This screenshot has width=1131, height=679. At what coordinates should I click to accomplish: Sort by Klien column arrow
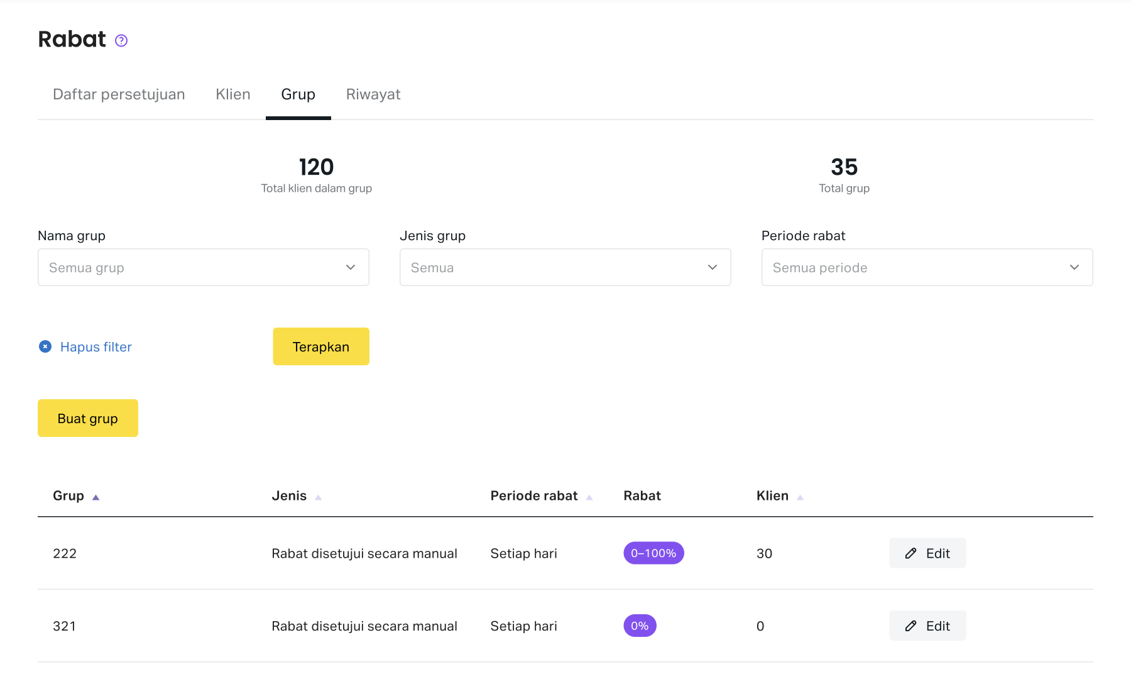(800, 497)
